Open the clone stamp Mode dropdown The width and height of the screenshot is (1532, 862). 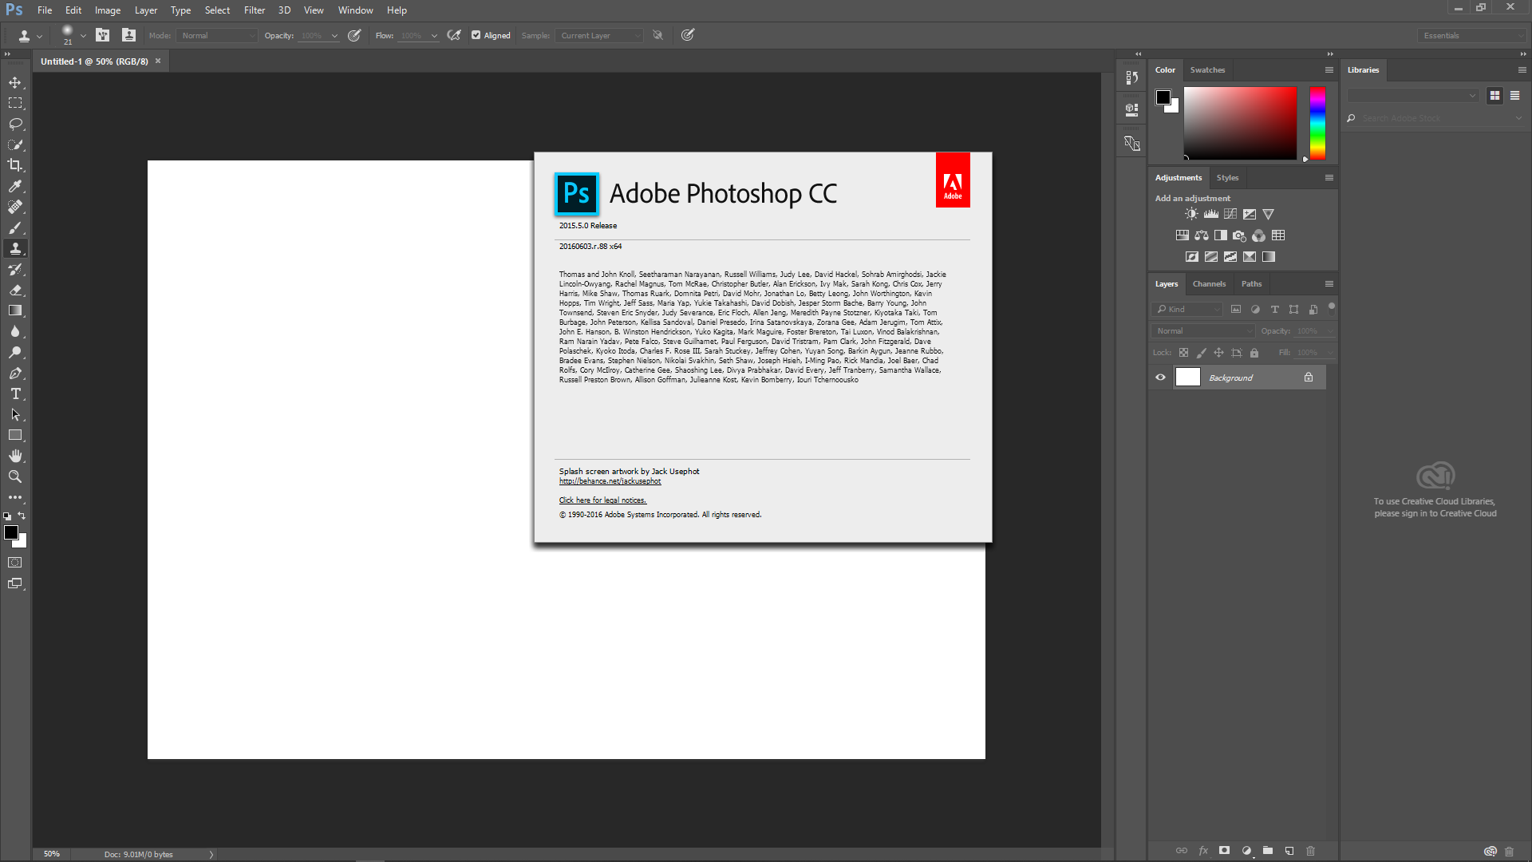(218, 36)
